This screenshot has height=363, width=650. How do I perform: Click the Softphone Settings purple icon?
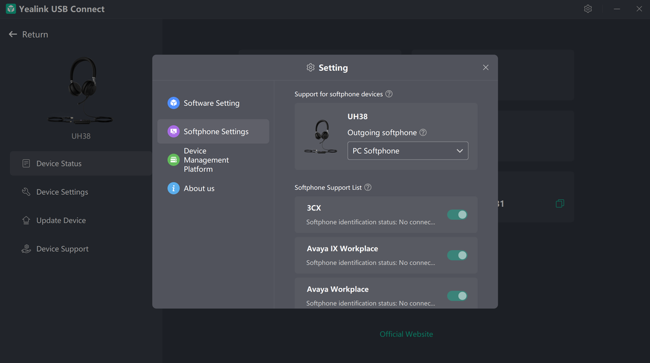[x=173, y=131]
